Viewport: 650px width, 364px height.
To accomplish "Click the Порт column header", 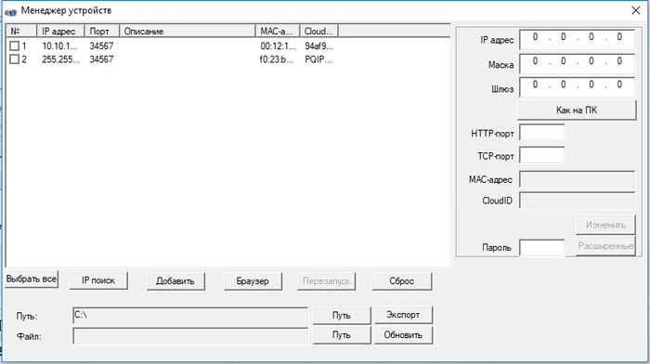I will pos(102,31).
